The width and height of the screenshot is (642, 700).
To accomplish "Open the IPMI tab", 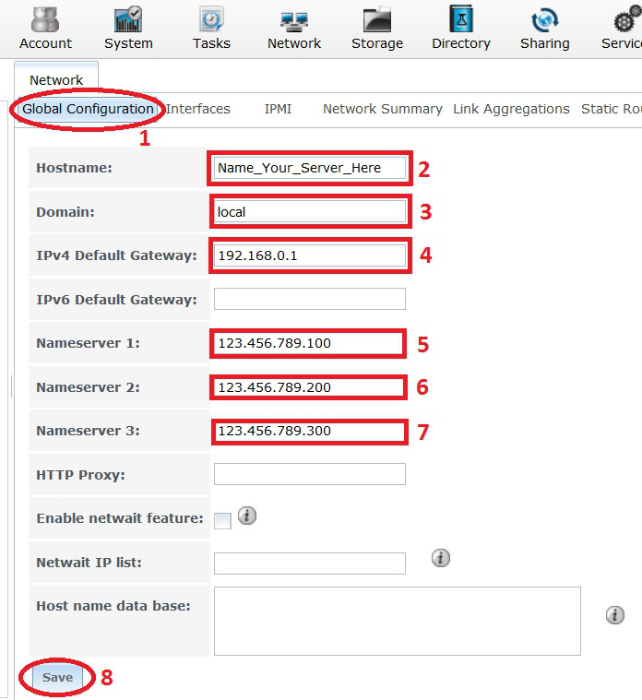I will pos(278,109).
